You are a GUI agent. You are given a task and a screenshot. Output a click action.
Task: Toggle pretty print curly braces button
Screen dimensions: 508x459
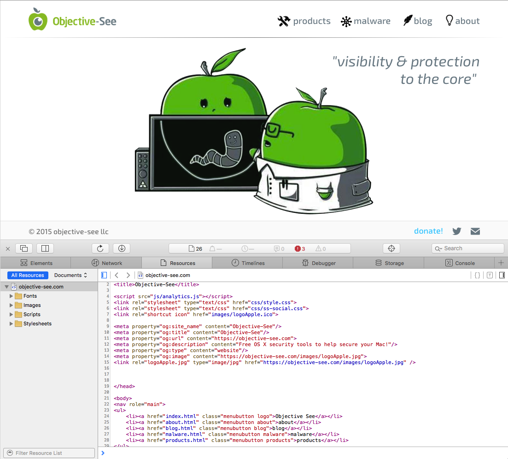(x=477, y=275)
